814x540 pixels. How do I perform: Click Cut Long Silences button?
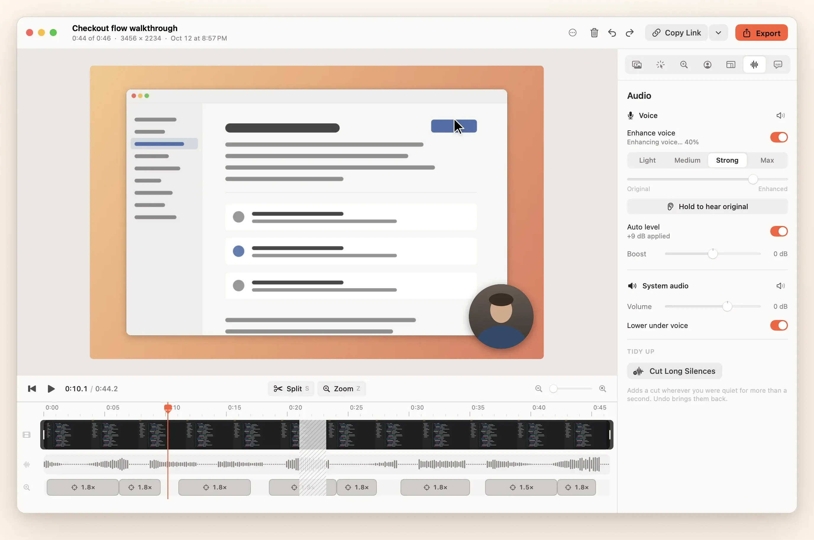click(x=674, y=371)
